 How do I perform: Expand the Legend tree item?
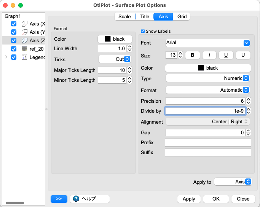click(6, 57)
